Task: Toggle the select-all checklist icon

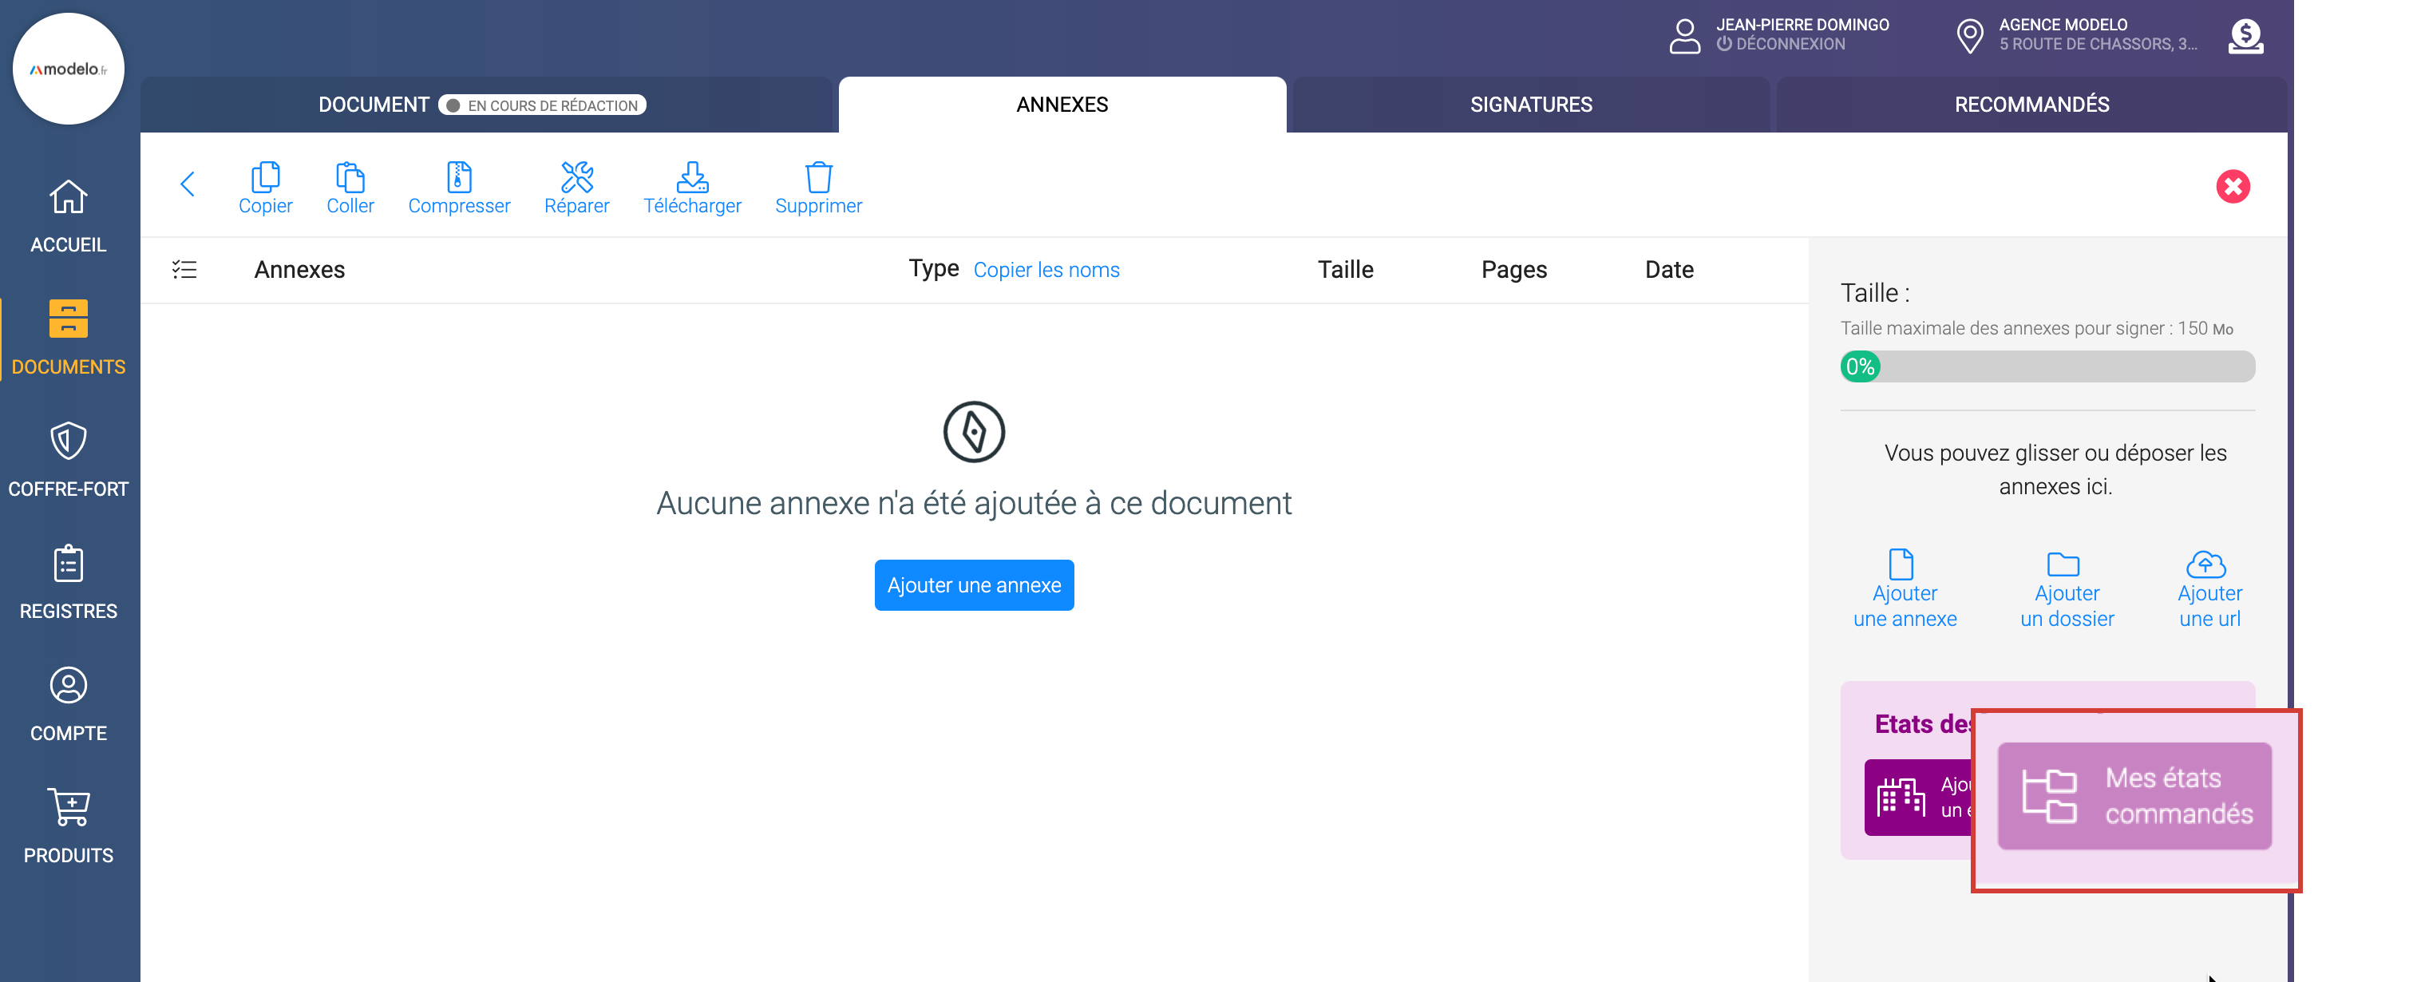Action: click(x=185, y=271)
